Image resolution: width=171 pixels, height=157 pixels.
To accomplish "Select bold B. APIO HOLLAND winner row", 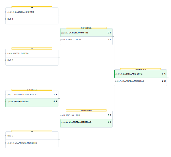I will tap(32, 103).
